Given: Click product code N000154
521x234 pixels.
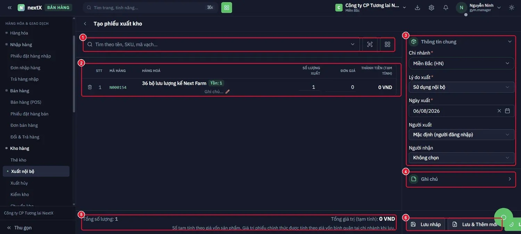Looking at the screenshot, I should 118,87.
